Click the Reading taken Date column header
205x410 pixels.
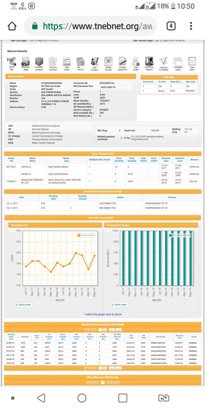click(11, 337)
